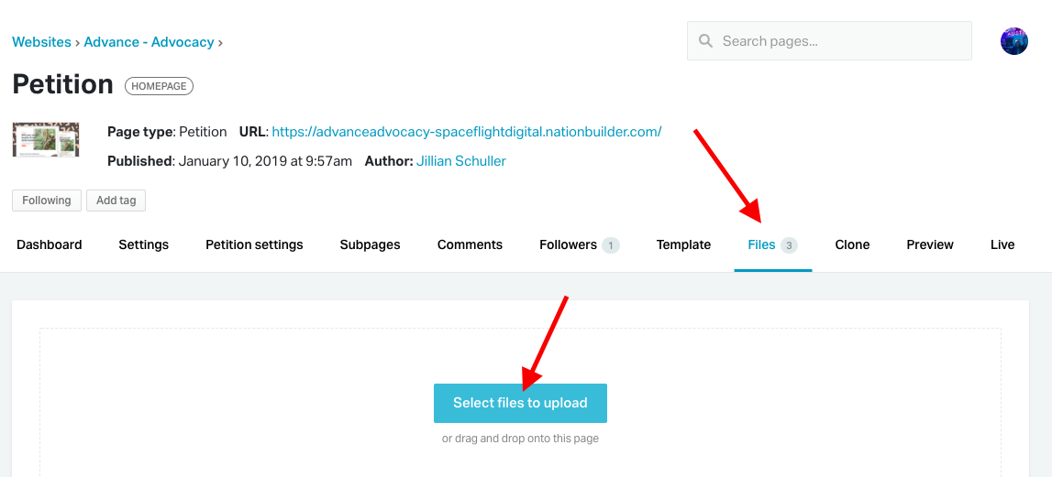This screenshot has height=477, width=1052.
Task: Click the HOMEPAGE badge next to Petition
Action: [159, 86]
